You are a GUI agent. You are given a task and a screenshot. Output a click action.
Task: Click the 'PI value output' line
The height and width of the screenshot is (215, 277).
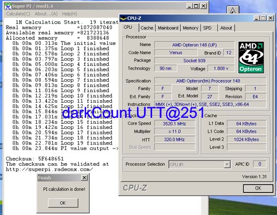click(x=65, y=148)
